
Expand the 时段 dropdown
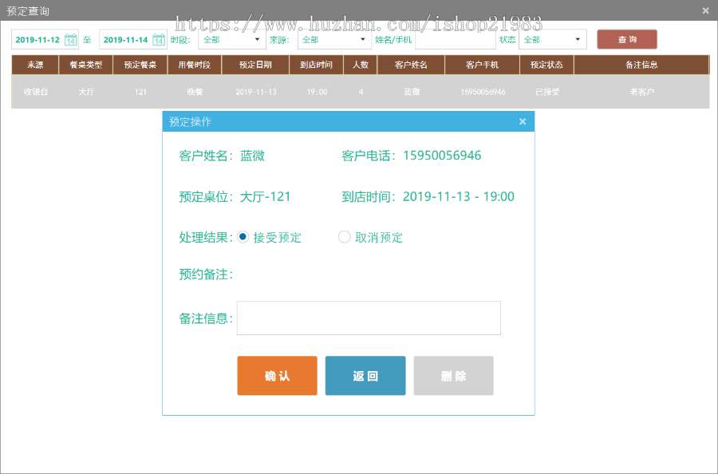(x=257, y=39)
